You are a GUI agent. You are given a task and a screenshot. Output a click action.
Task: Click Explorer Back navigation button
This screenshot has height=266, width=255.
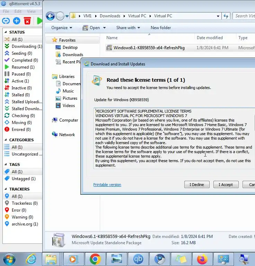click(50, 16)
